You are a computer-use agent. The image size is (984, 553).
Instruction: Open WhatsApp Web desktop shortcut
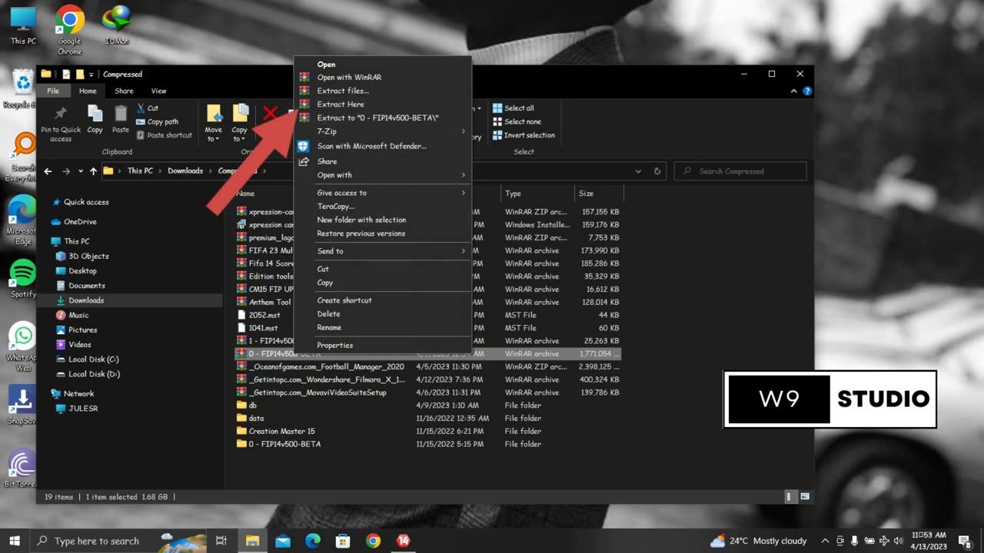coord(22,347)
